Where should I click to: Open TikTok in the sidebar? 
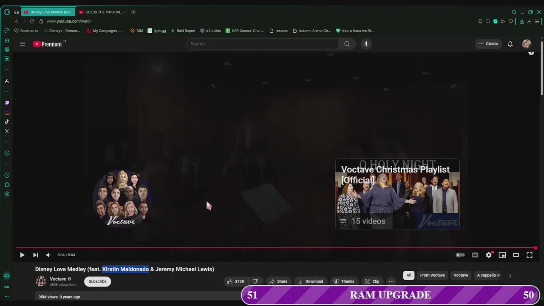pyautogui.click(x=7, y=122)
